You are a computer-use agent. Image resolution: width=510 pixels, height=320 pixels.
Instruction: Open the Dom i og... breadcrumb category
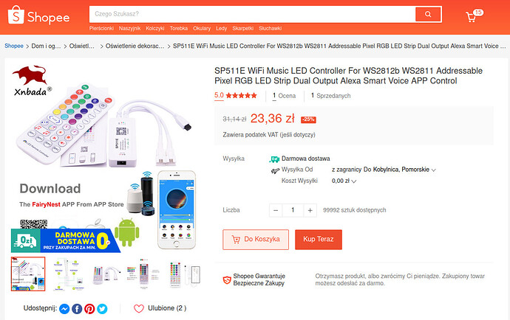pyautogui.click(x=47, y=46)
